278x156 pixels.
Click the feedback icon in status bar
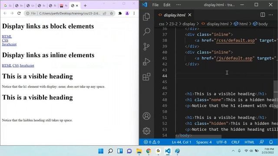click(261, 142)
